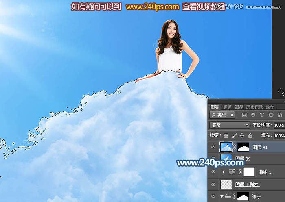The width and height of the screenshot is (285, 202).
Task: Filter layers by pixel layer icon
Action: click(244, 115)
